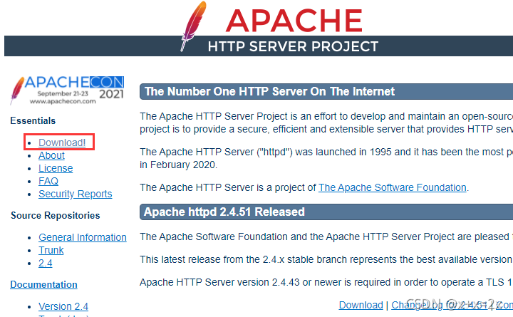Open the 2.4 source repository link
The width and height of the screenshot is (513, 317).
(46, 263)
